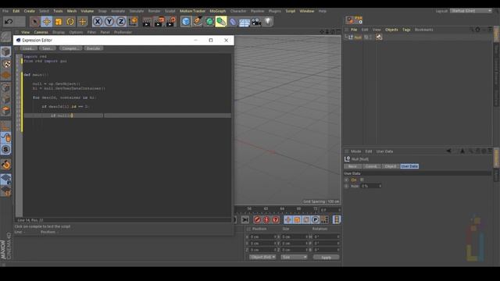Toggle the Y axis lock
This screenshot has width=500, height=281.
[x=109, y=22]
